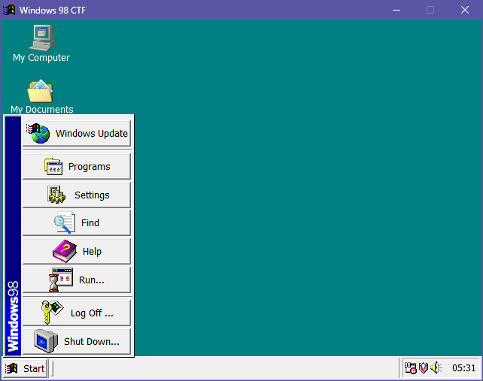
Task: Open the My Computer desktop icon
Action: (x=42, y=38)
